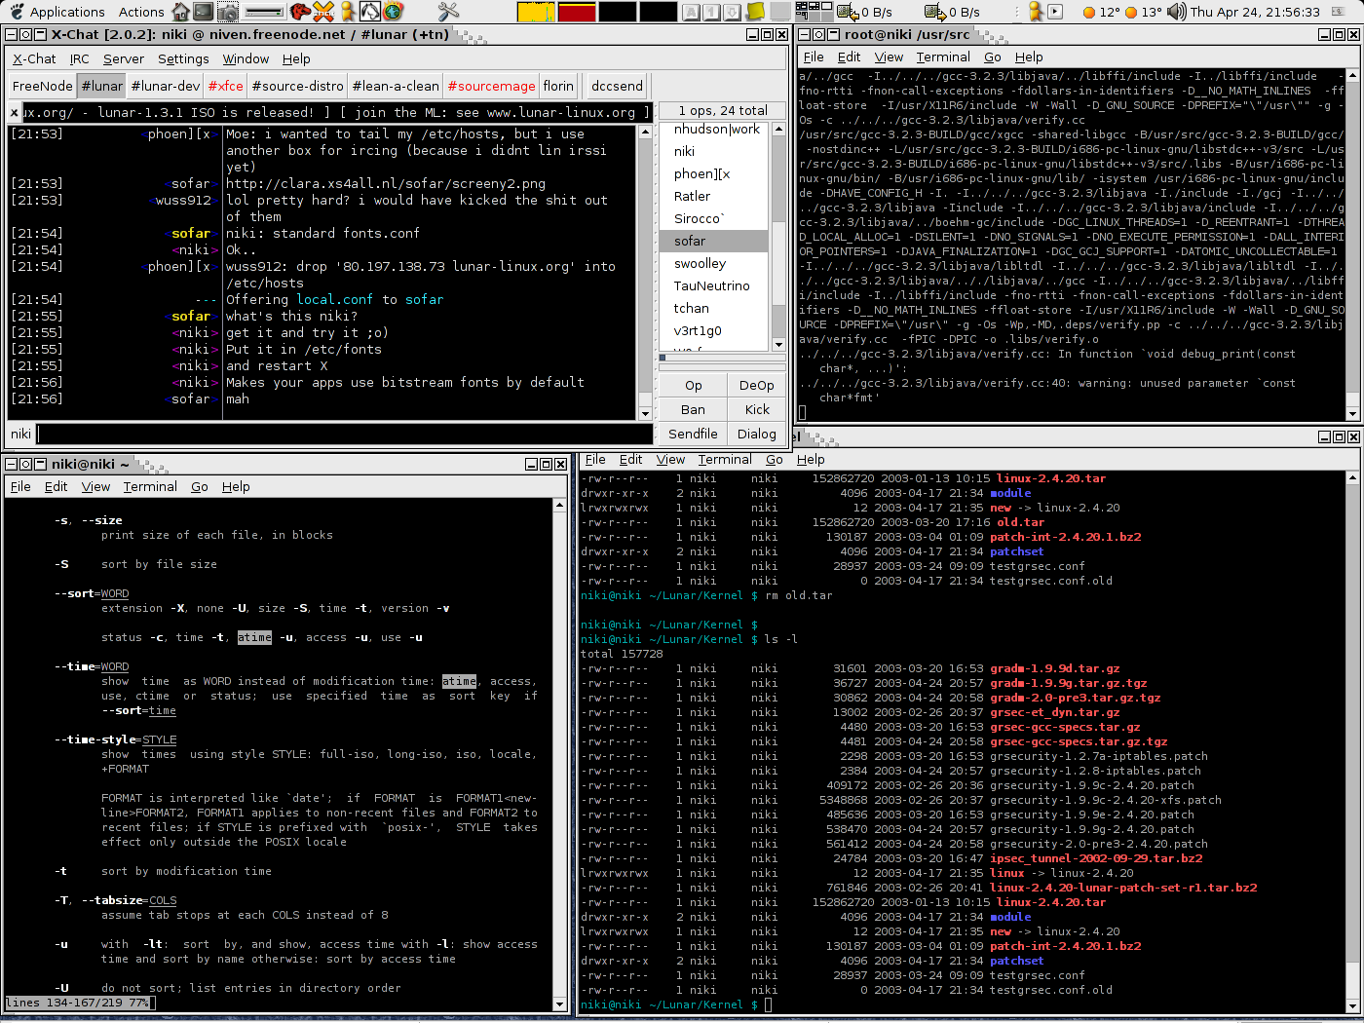Viewport: 1364px width, 1023px height.
Task: Launch the terminal from the top panel
Action: tap(204, 12)
